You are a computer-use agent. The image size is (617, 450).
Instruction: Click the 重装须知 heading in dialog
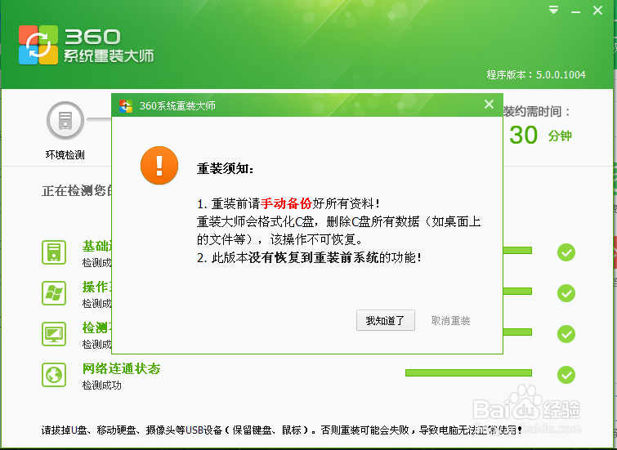(x=225, y=169)
